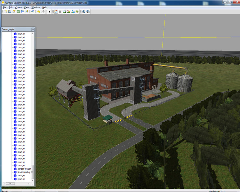Click the green-roofed gatehouse in viewport
This screenshot has width=240, height=192.
pyautogui.click(x=108, y=119)
